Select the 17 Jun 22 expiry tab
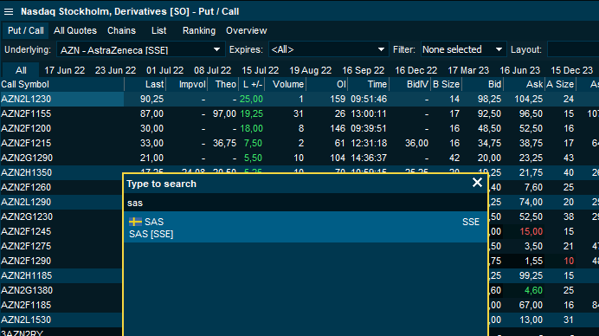 65,70
